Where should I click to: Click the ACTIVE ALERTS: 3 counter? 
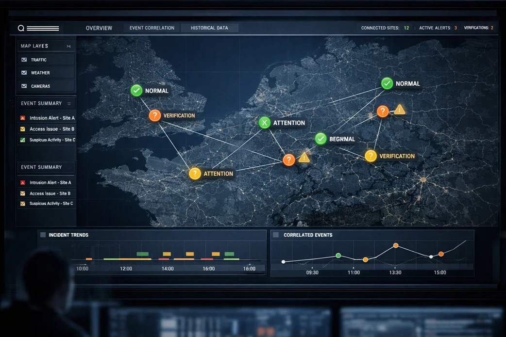(437, 28)
